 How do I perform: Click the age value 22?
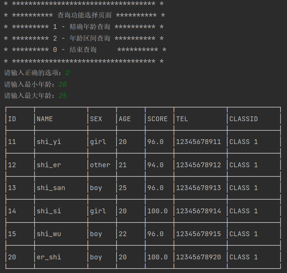[x=123, y=234]
